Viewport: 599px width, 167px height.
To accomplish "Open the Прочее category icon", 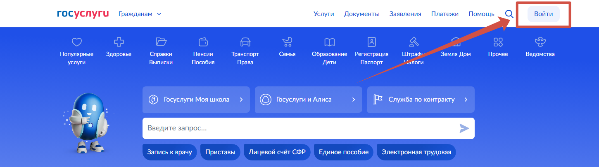I will (x=498, y=42).
